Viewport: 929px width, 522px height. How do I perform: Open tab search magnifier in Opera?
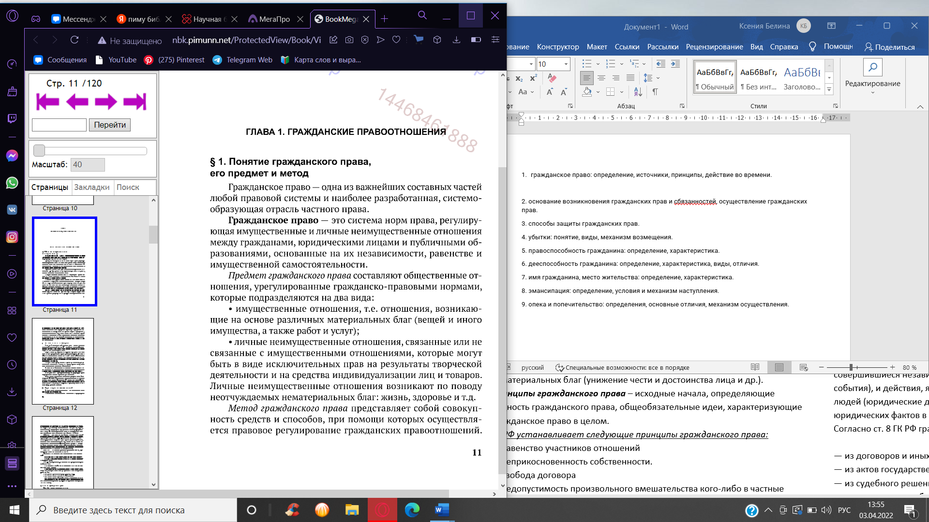[x=422, y=15]
